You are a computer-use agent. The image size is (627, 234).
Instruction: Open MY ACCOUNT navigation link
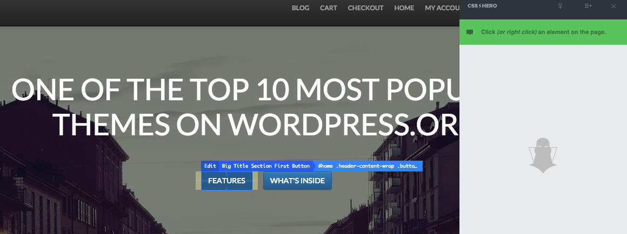[442, 8]
